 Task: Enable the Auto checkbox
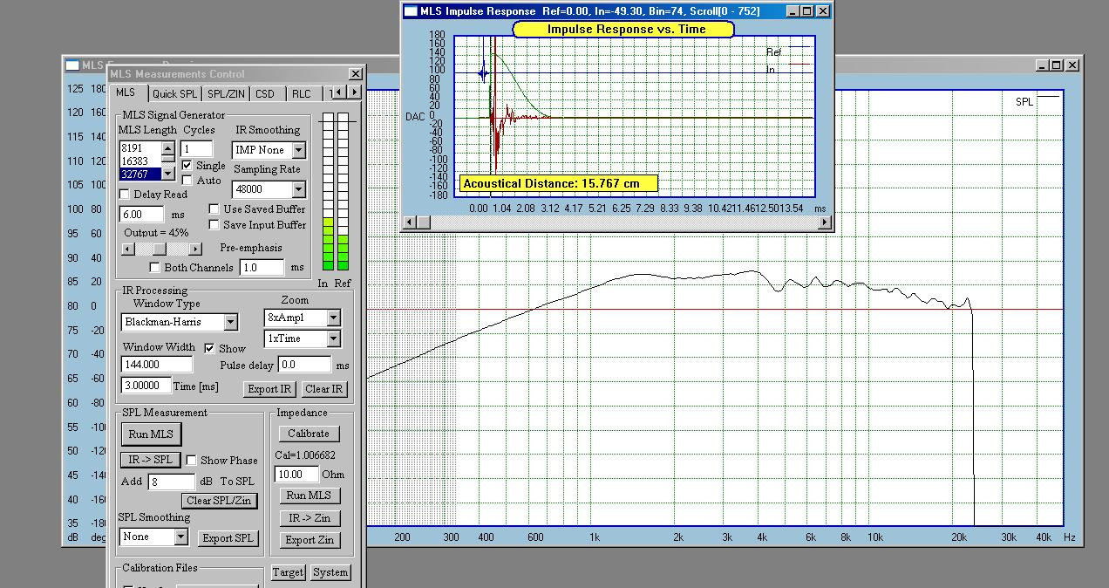(x=187, y=181)
